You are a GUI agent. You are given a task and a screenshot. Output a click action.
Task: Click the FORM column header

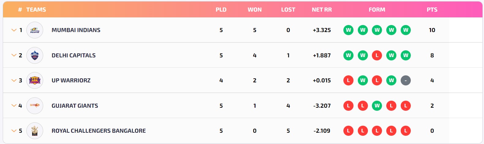[x=377, y=10]
